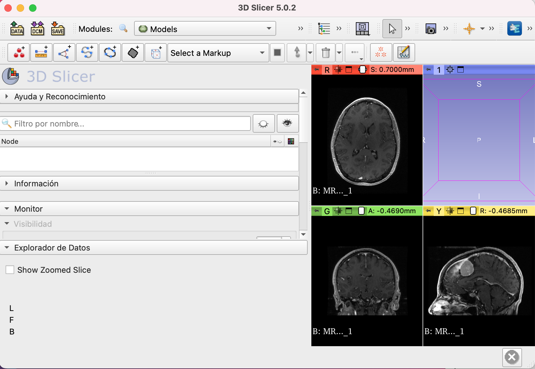Toggle the crosshair tool
Viewport: 535px width, 369px height.
pyautogui.click(x=469, y=29)
